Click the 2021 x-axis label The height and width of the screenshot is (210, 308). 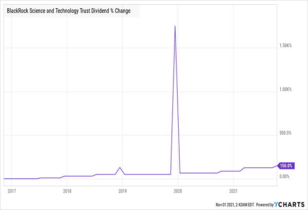(234, 191)
